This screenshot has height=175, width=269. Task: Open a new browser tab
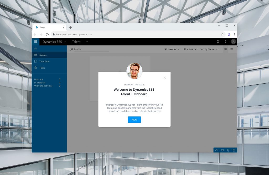coord(70,27)
